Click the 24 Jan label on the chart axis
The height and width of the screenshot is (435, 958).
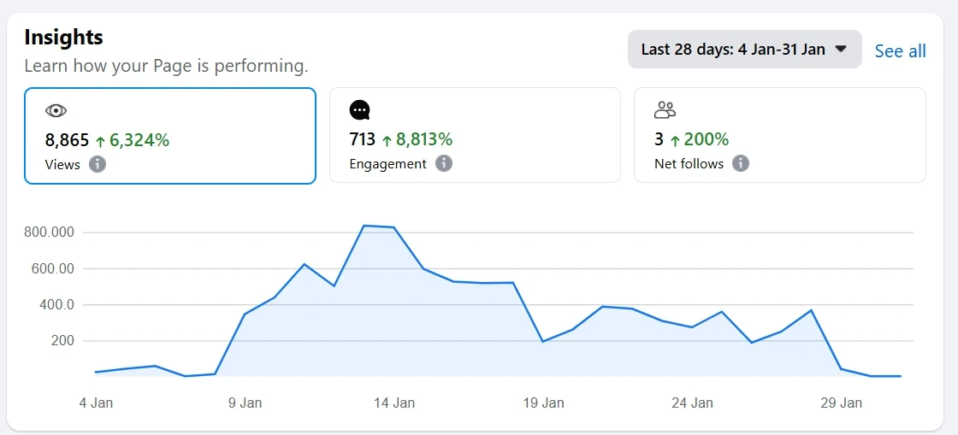tap(691, 403)
